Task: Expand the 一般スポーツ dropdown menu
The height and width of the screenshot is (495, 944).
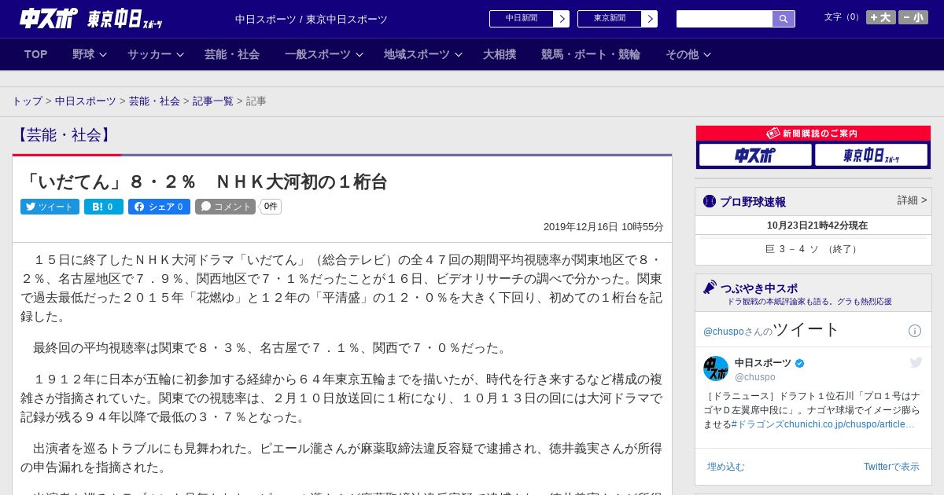Action: tap(323, 54)
